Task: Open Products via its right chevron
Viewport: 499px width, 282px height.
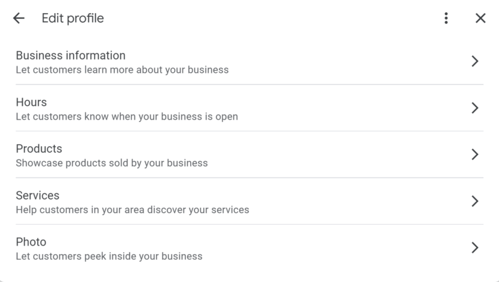Action: click(475, 155)
